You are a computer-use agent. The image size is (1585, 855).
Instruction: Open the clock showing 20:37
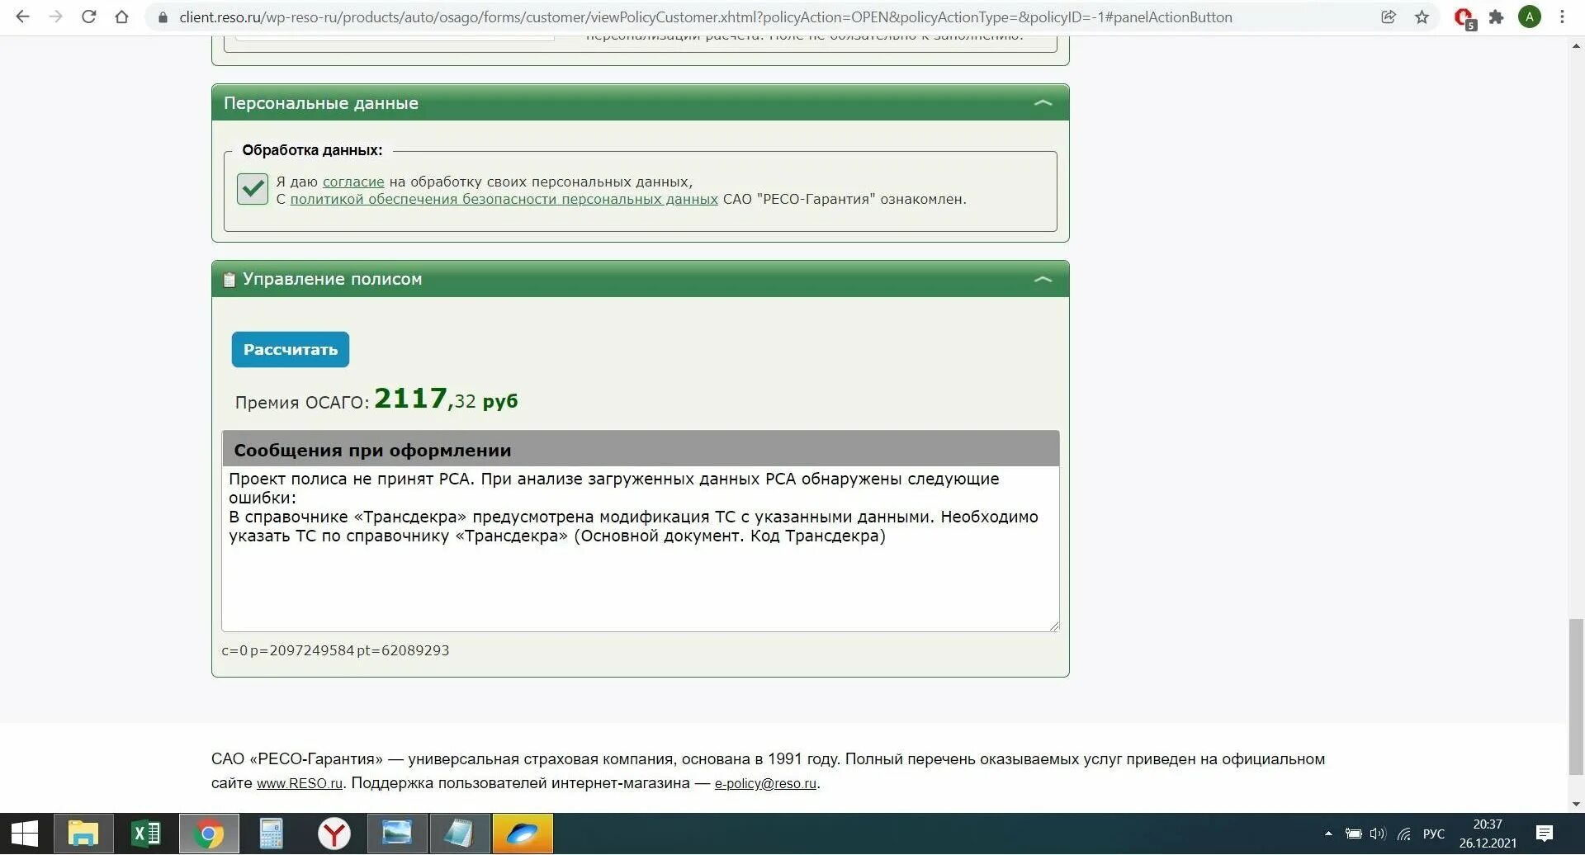(x=1488, y=834)
